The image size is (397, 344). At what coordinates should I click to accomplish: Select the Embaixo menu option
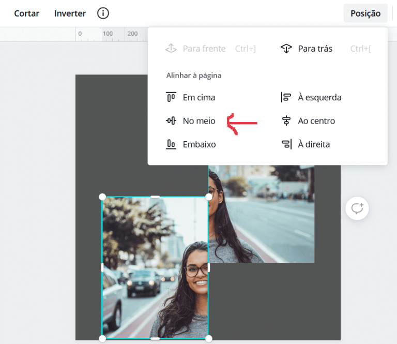pos(191,144)
